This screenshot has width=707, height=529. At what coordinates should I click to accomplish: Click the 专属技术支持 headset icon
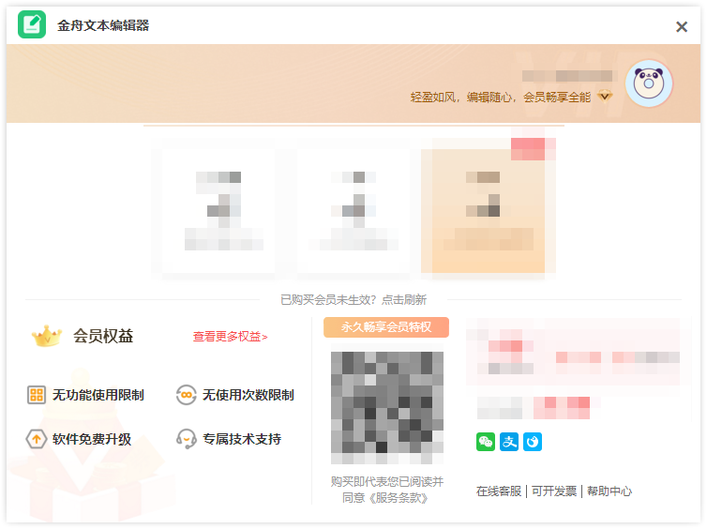point(187,439)
